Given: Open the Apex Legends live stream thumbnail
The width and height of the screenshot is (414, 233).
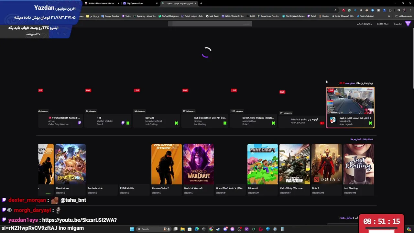Looking at the screenshot, I should (x=350, y=101).
